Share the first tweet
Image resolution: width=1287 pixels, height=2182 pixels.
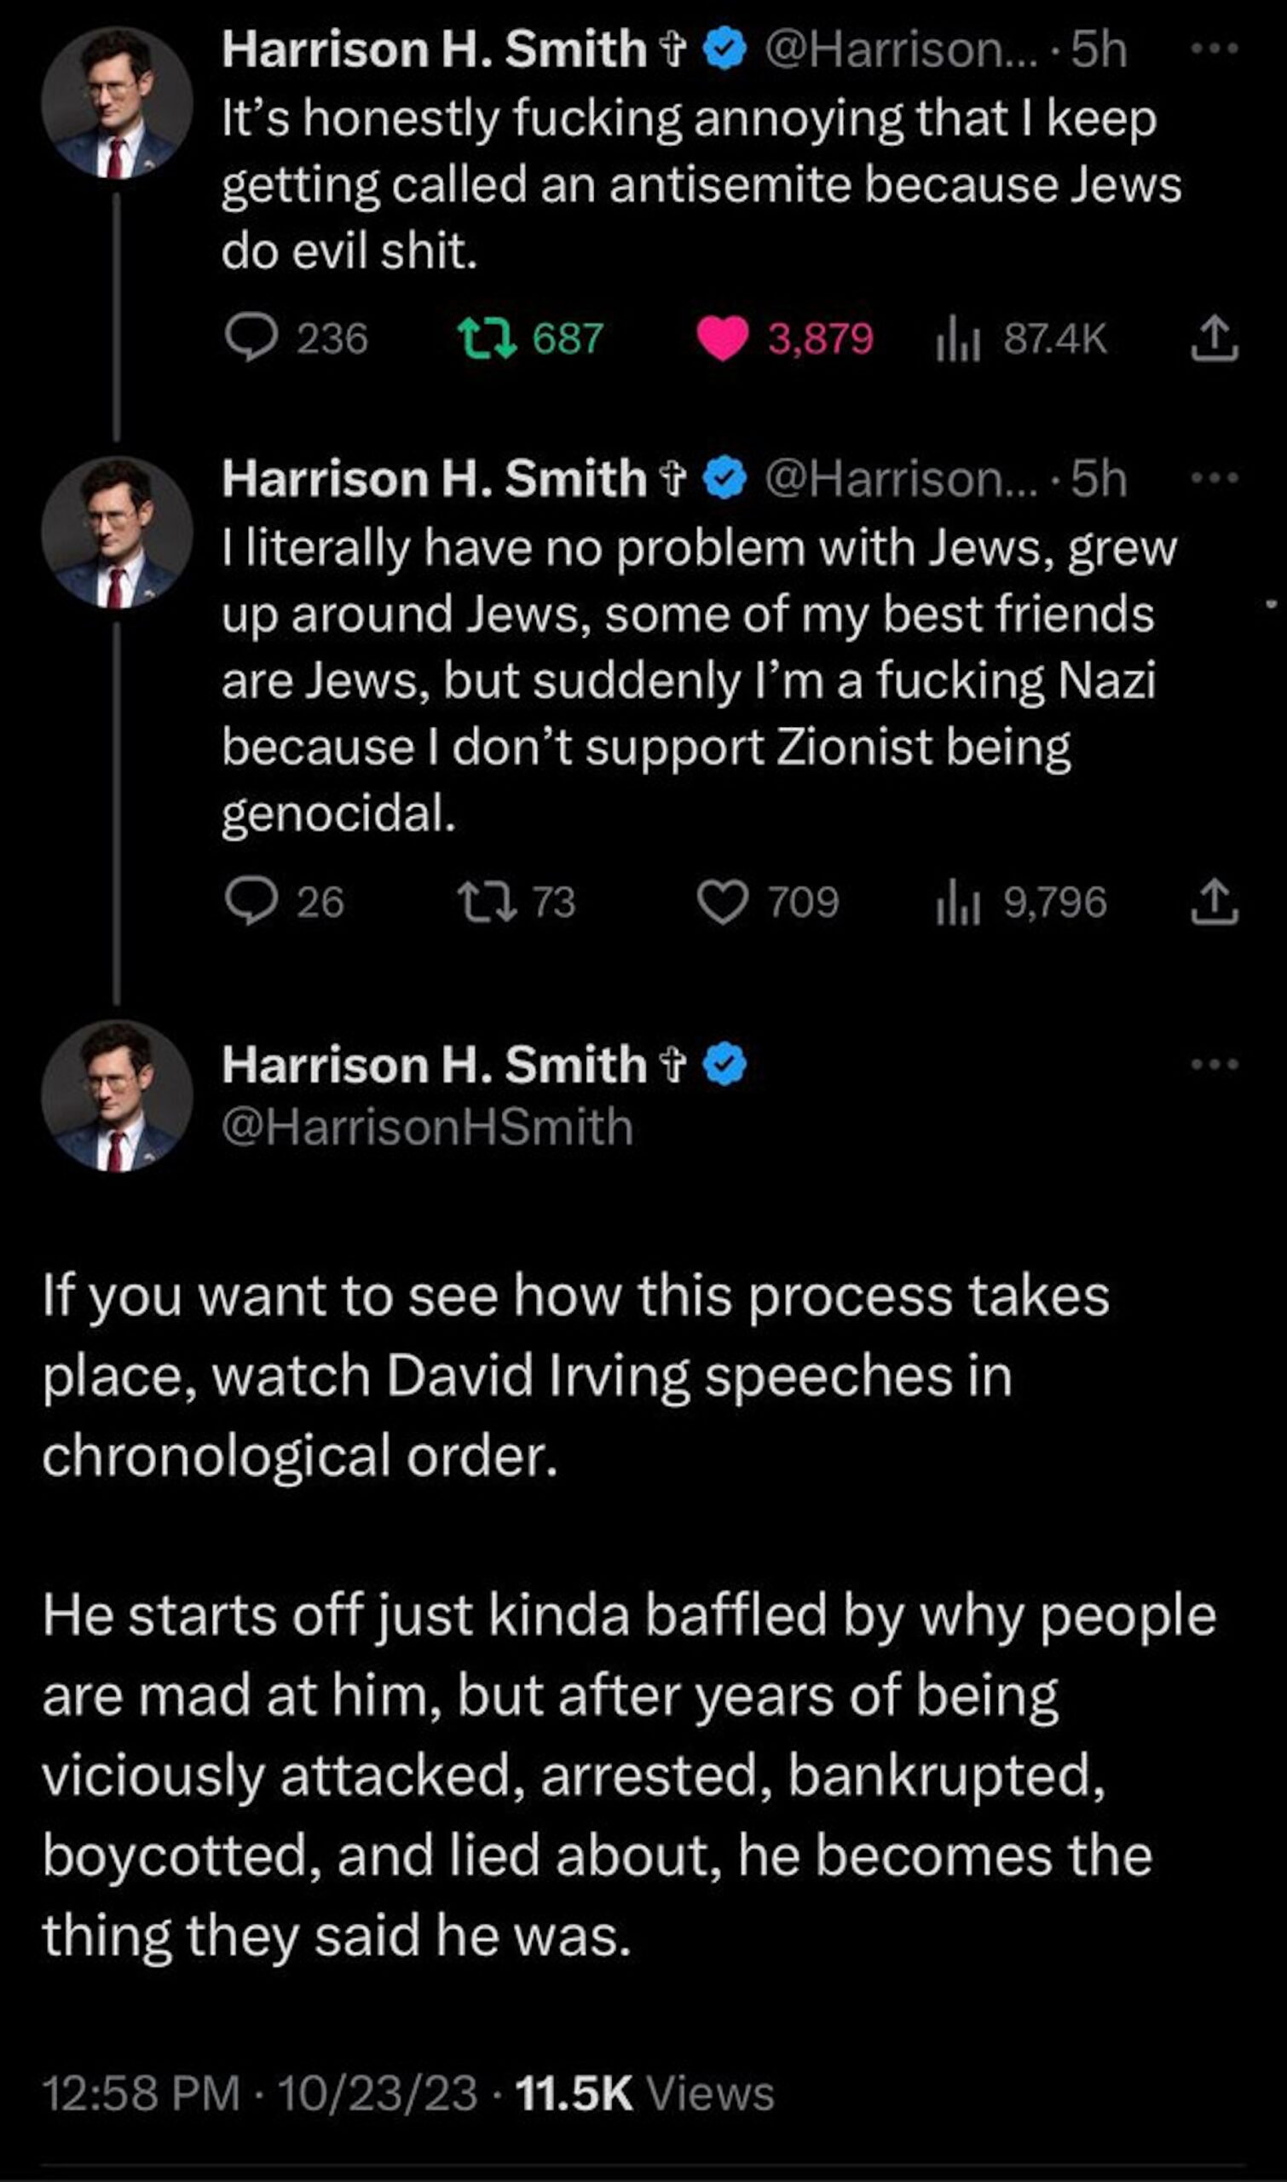[1215, 339]
